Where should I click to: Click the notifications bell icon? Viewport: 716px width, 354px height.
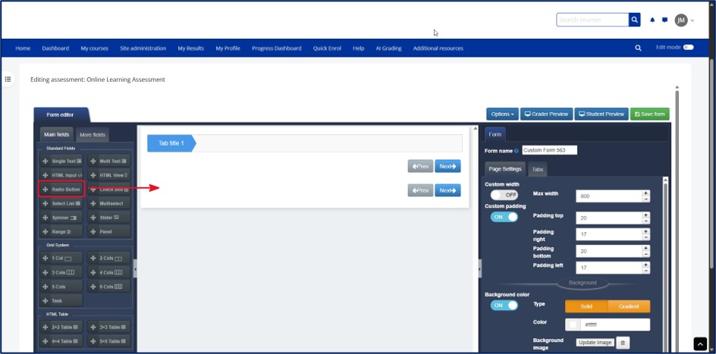click(652, 20)
